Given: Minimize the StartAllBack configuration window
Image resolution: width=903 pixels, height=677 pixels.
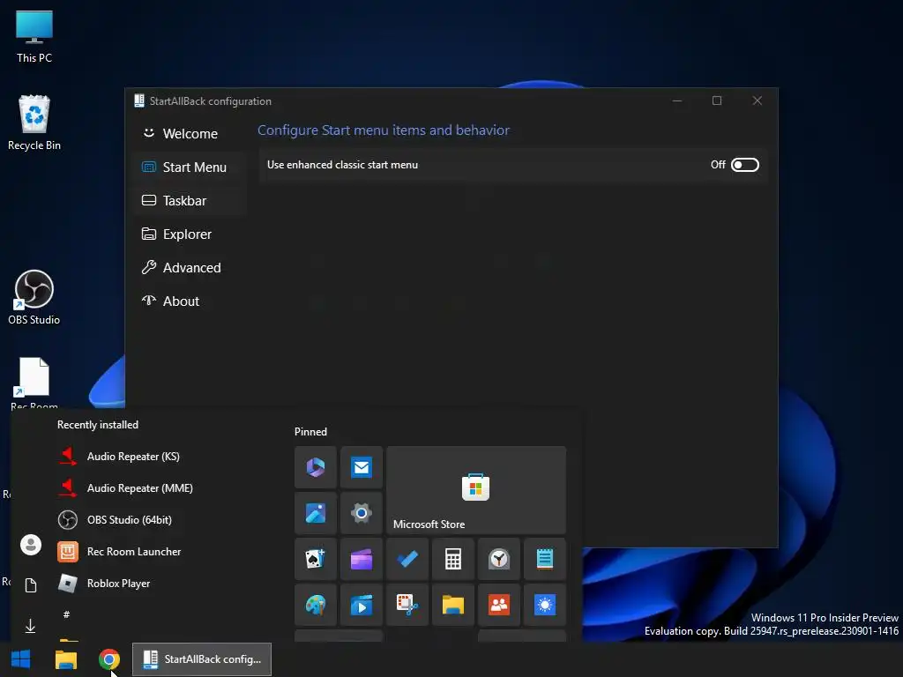Looking at the screenshot, I should 677,100.
